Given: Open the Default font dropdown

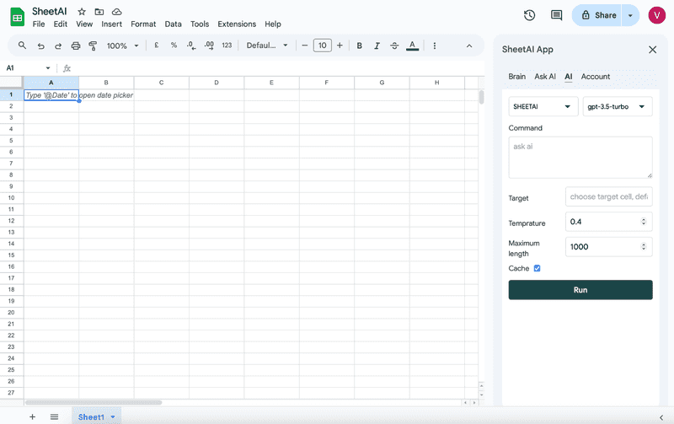Looking at the screenshot, I should pos(267,46).
